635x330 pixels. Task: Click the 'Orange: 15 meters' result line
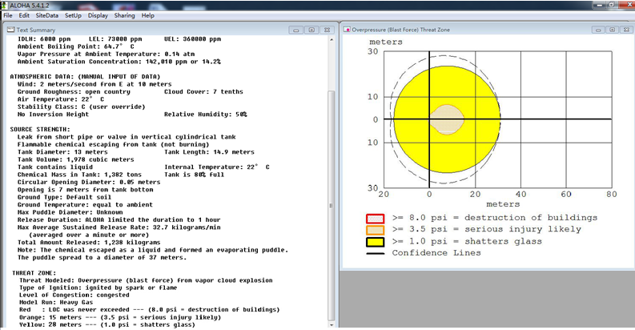120,317
